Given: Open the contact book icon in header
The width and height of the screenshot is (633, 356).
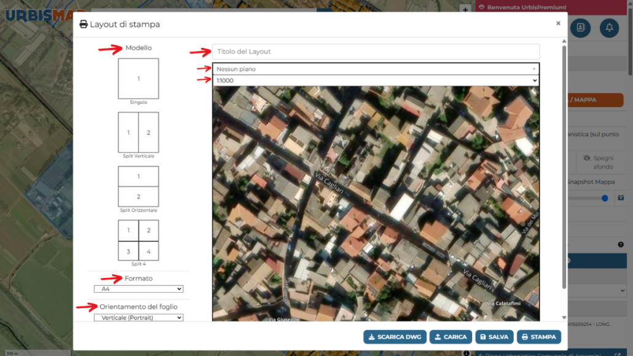Looking at the screenshot, I should click(581, 28).
